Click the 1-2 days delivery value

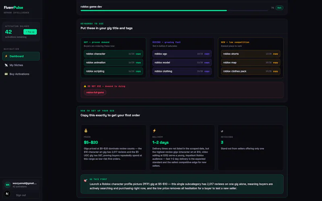(x=160, y=142)
